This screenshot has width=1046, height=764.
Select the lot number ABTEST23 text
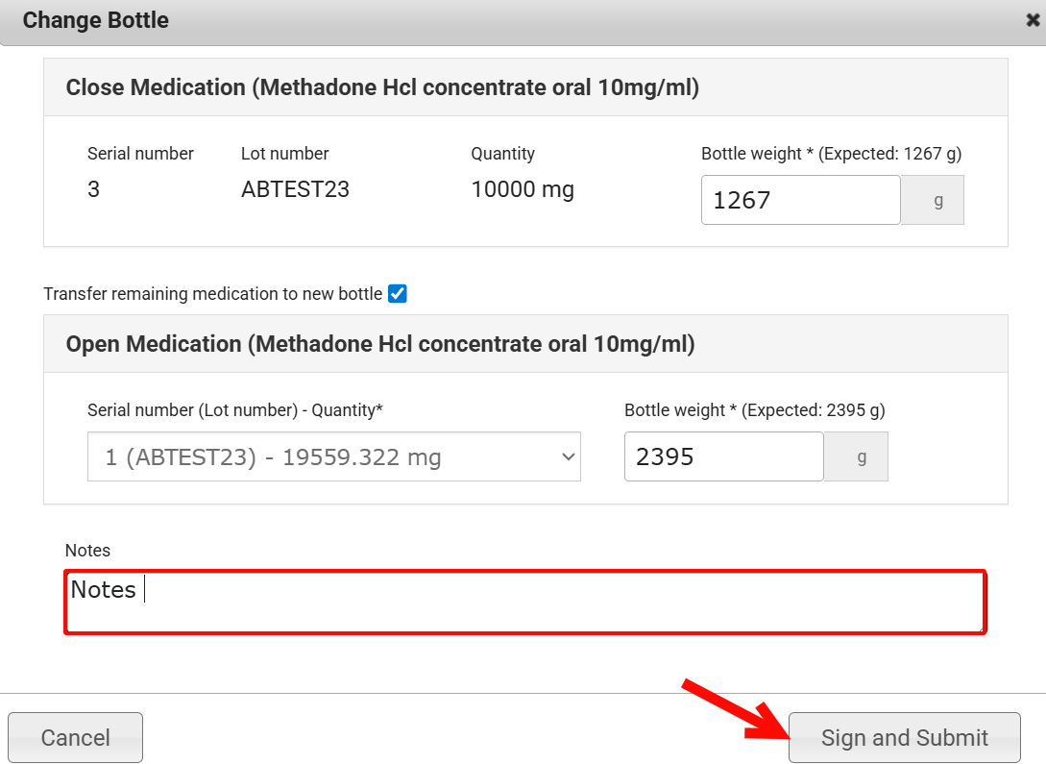(295, 189)
